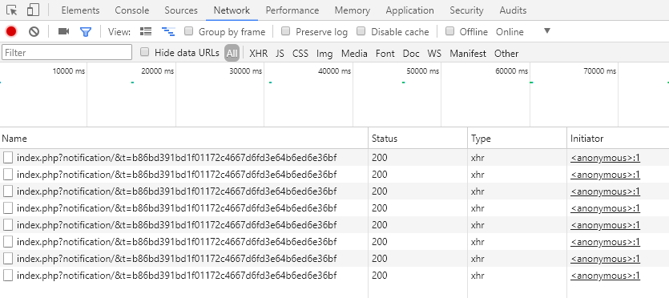Enable the Group by frame checkbox

pyautogui.click(x=188, y=30)
